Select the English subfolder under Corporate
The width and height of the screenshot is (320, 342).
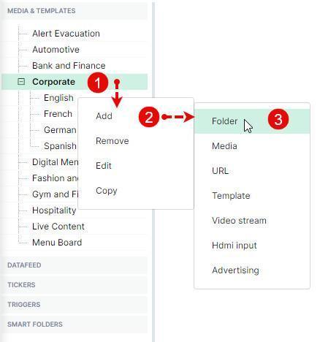tap(58, 98)
